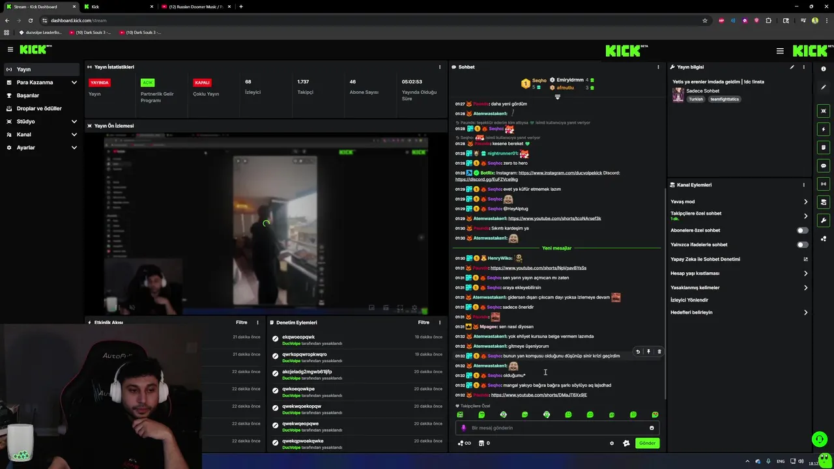Open the Kanal Eylemleri panel options menu
The width and height of the screenshot is (834, 469).
click(x=803, y=185)
